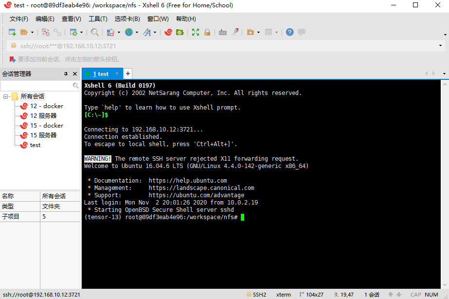Click the session manager search box
This screenshot has width=449, height=299.
36,85
